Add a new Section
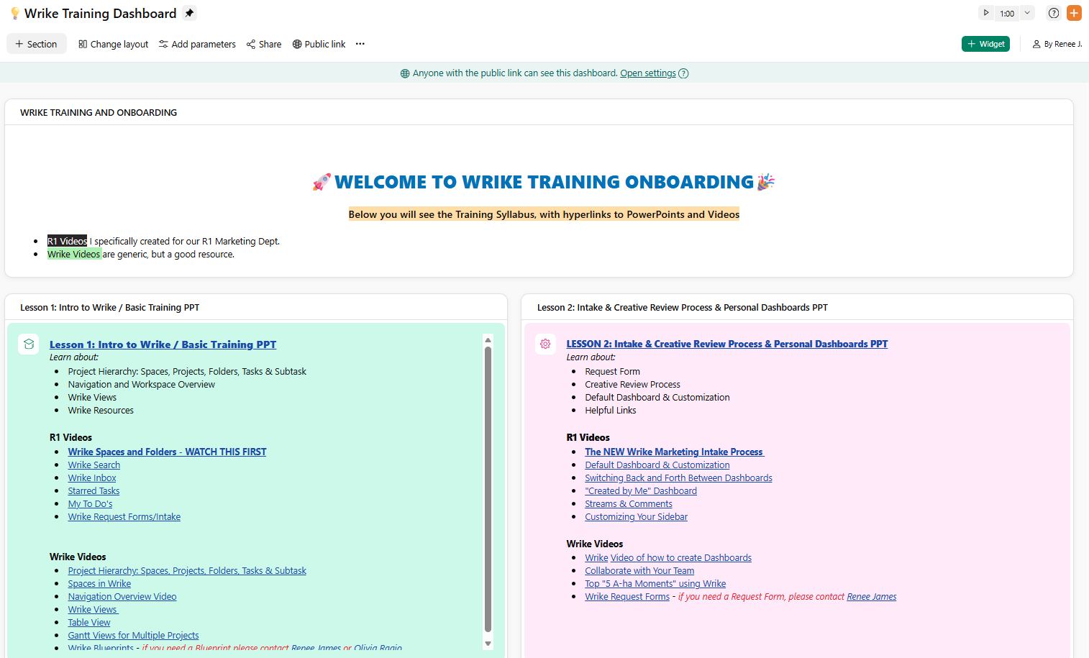 click(37, 44)
